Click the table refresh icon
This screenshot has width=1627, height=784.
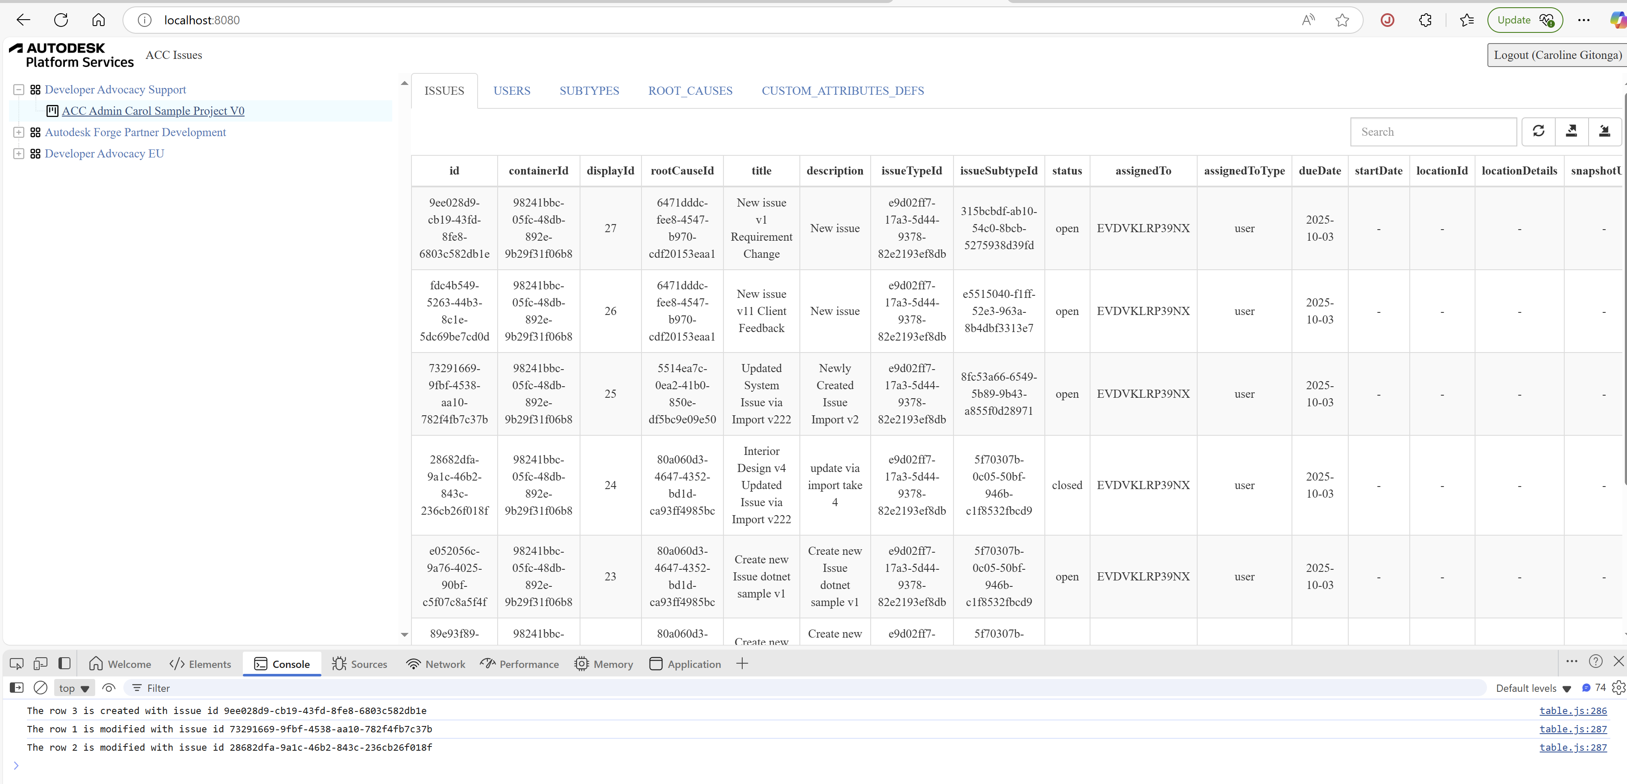point(1538,131)
